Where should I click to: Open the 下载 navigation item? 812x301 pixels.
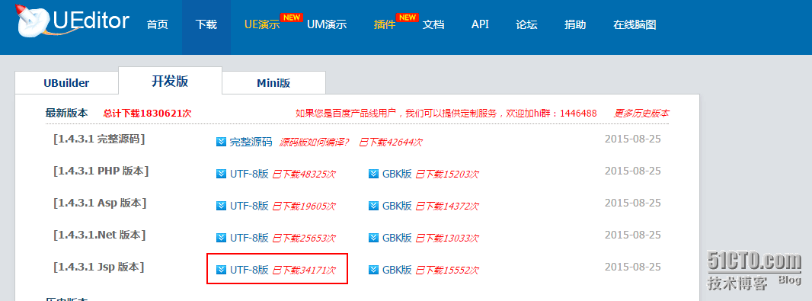tap(206, 25)
